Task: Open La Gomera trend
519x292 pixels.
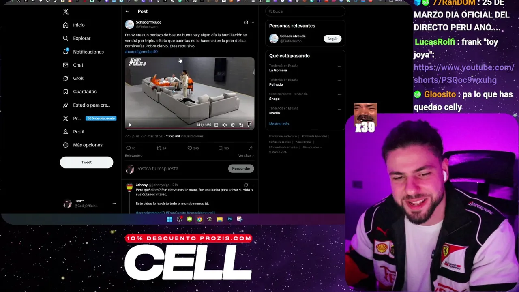Action: 278,70
